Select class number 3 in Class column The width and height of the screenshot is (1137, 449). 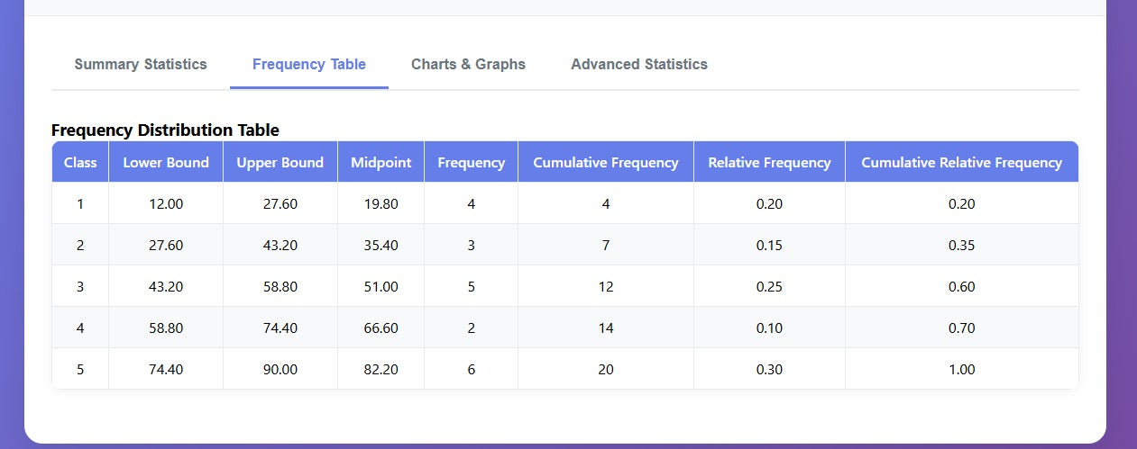tap(80, 287)
